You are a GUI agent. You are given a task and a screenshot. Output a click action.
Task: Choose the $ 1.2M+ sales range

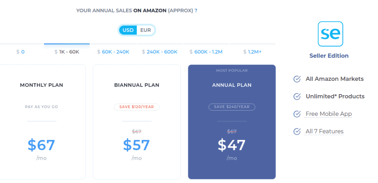252,52
